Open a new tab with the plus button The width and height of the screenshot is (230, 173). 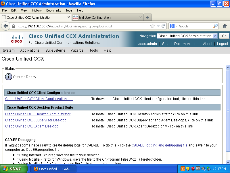148,17
